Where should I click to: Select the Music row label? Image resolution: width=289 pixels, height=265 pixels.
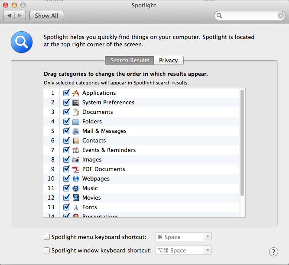(90, 188)
